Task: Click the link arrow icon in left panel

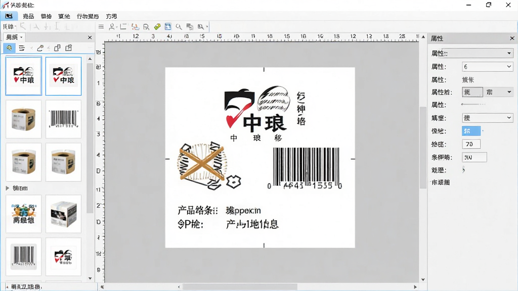Action: pos(40,48)
